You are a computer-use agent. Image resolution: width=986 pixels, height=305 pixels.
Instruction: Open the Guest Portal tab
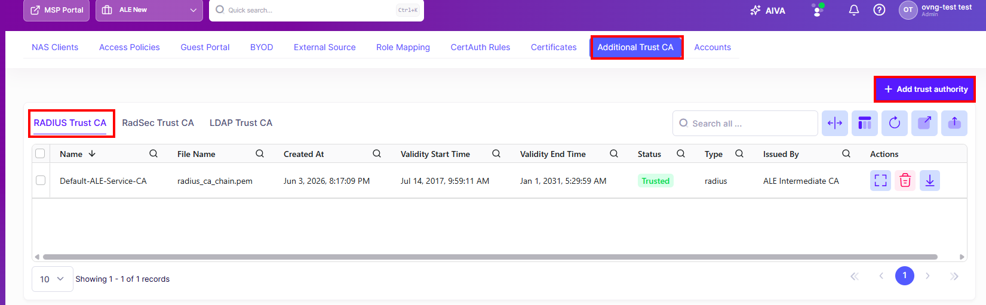(205, 47)
